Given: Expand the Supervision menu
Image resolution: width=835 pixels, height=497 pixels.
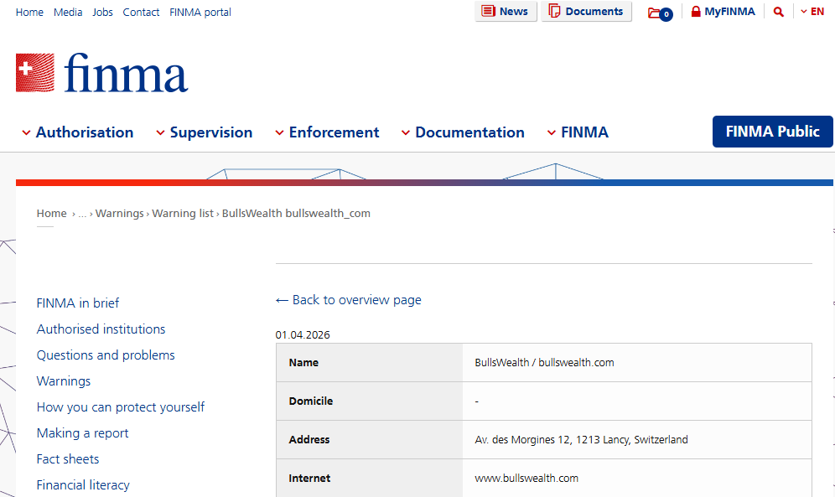Looking at the screenshot, I should coord(205,132).
